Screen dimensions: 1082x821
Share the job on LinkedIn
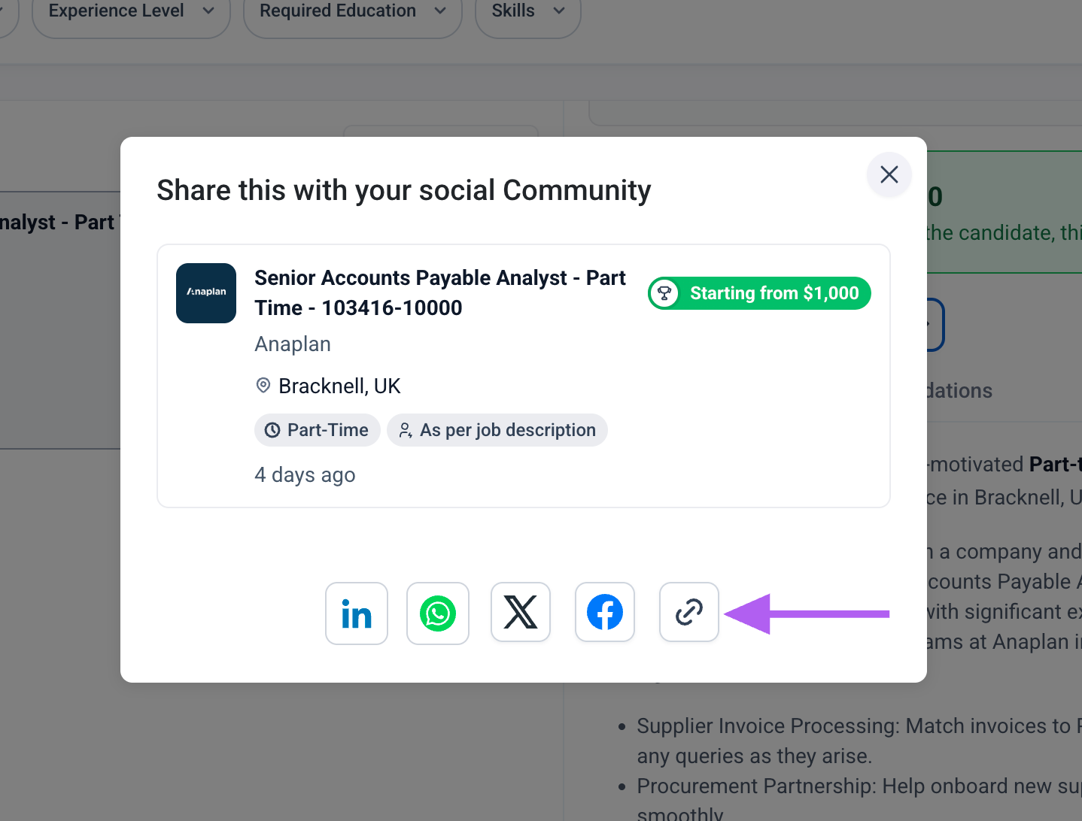tap(357, 613)
